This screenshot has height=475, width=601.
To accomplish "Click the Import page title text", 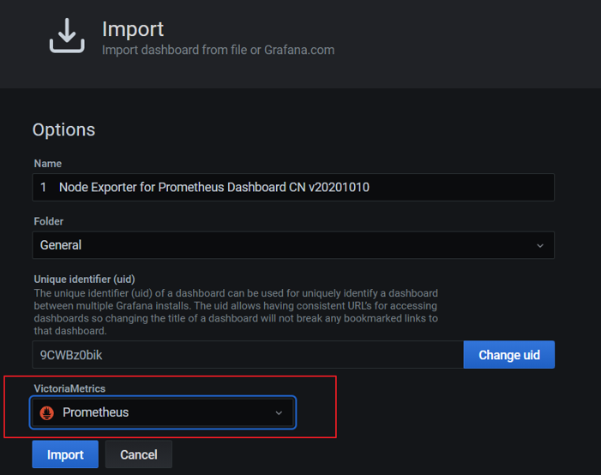I will [133, 28].
